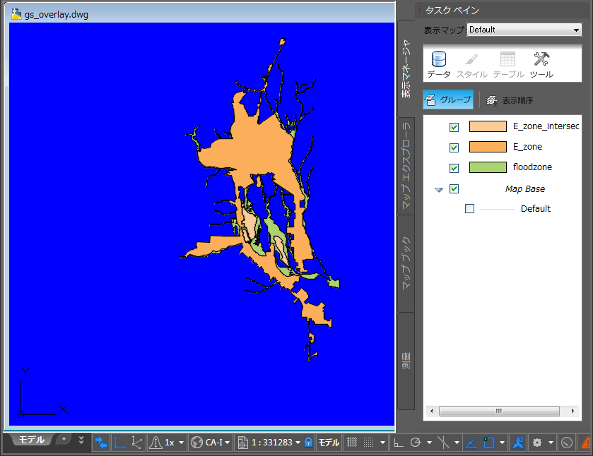Image resolution: width=593 pixels, height=456 pixels.
Task: Click the annotation scale blue icon
Action: click(518, 443)
